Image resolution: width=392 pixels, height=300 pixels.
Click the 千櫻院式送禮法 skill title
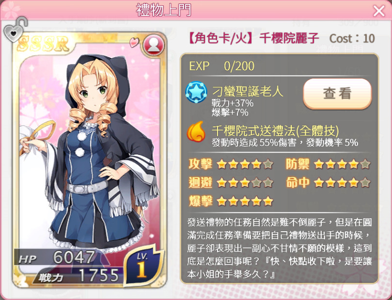click(x=276, y=130)
